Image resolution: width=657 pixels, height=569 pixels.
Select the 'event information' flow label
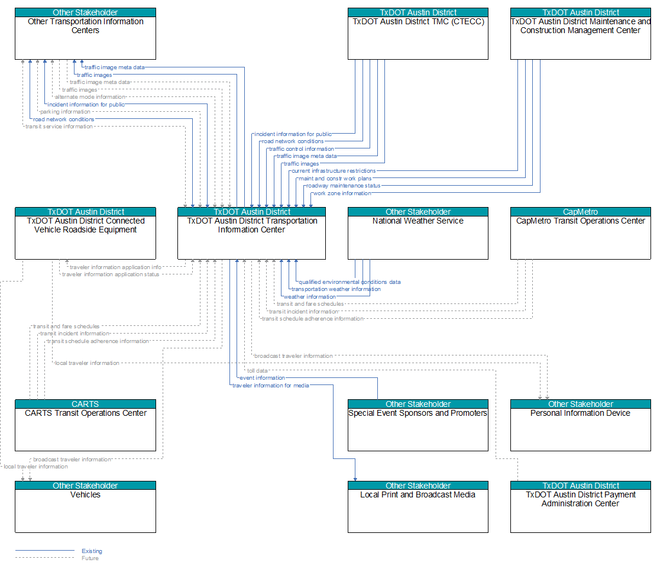(x=263, y=378)
